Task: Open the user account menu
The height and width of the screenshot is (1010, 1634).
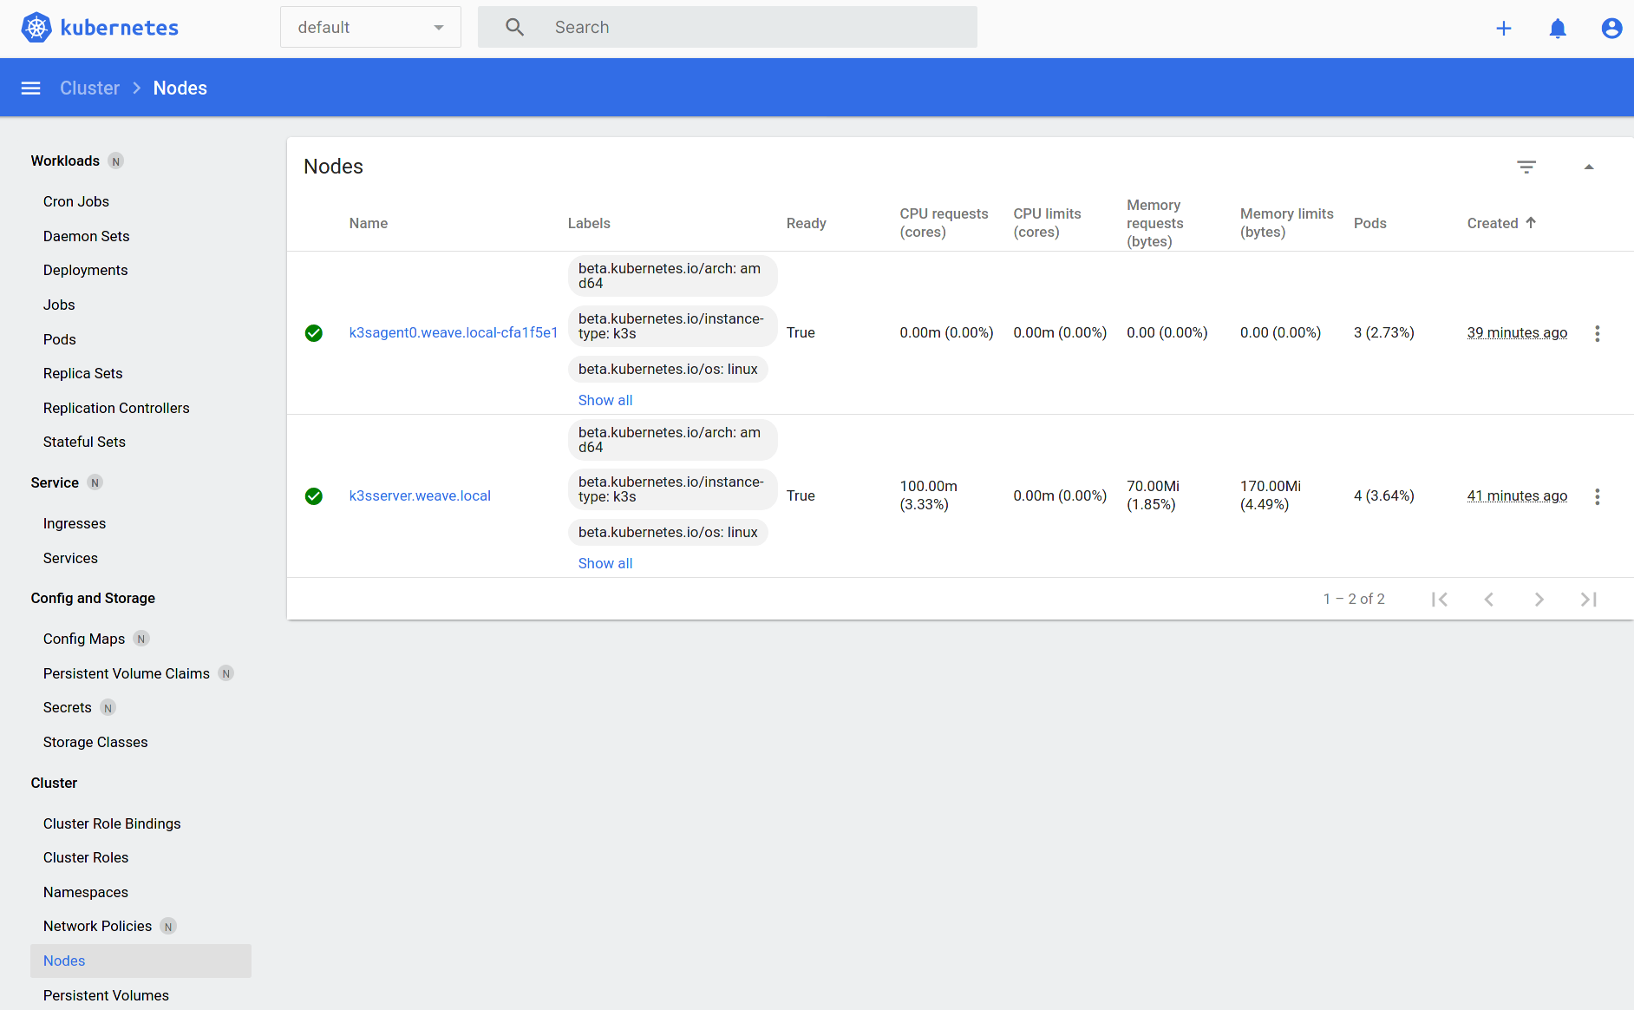Action: tap(1611, 28)
